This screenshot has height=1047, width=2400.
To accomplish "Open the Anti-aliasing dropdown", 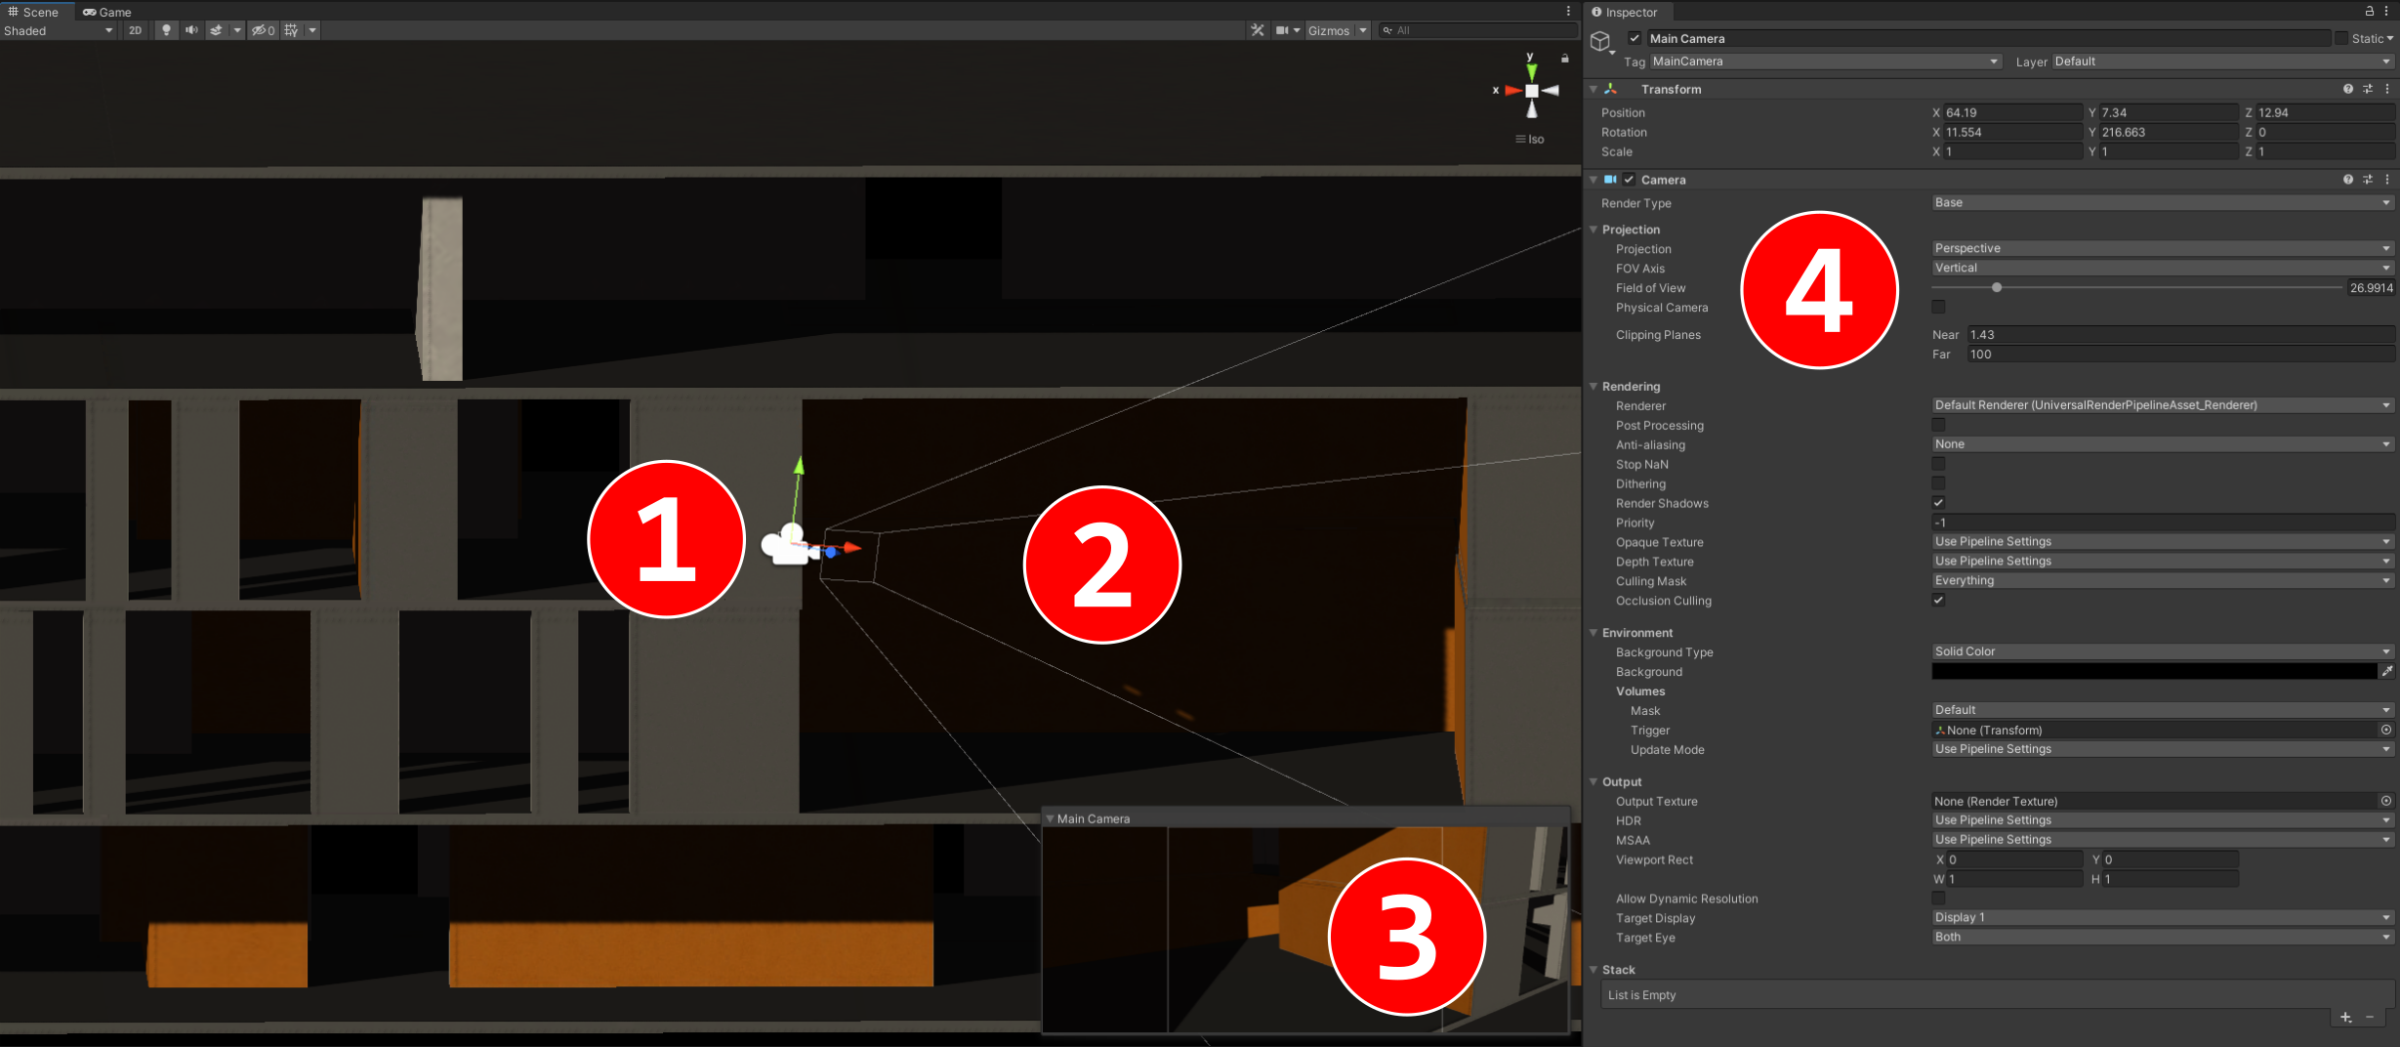I will pos(2161,444).
